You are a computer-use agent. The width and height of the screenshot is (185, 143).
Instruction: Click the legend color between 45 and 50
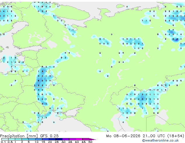[86, 139]
